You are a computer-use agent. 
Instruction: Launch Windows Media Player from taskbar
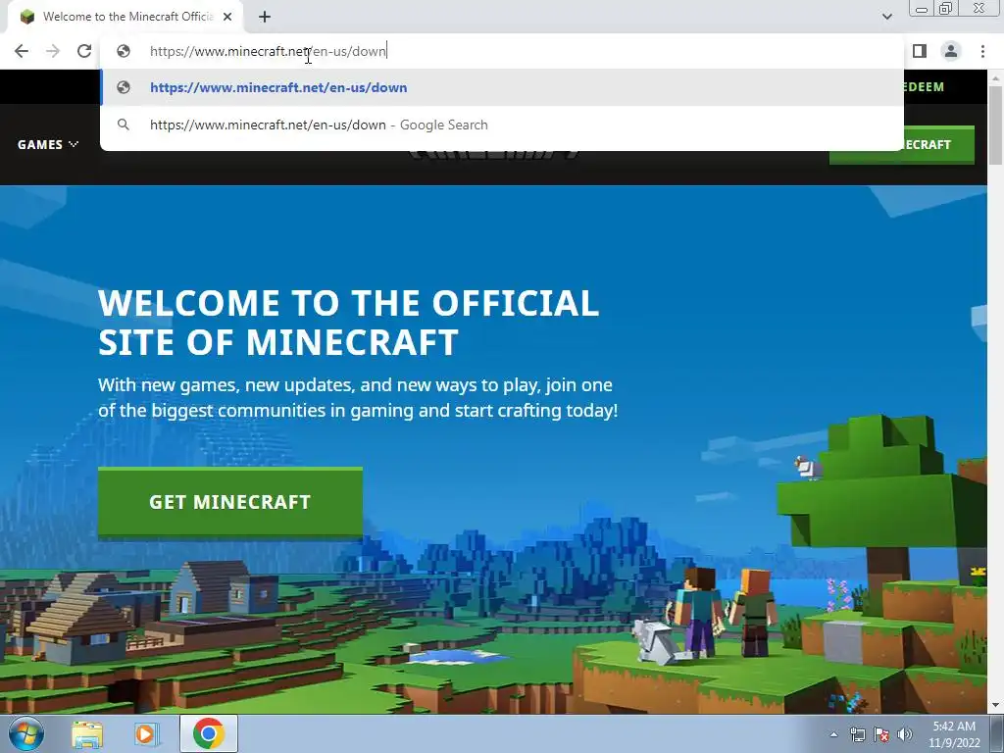pyautogui.click(x=145, y=733)
